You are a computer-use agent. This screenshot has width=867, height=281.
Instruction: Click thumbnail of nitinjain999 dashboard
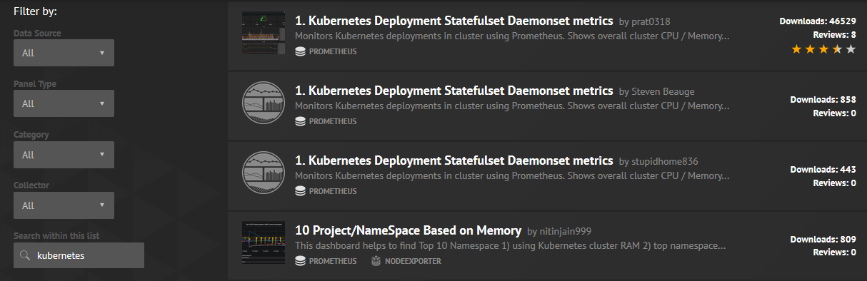click(x=264, y=242)
